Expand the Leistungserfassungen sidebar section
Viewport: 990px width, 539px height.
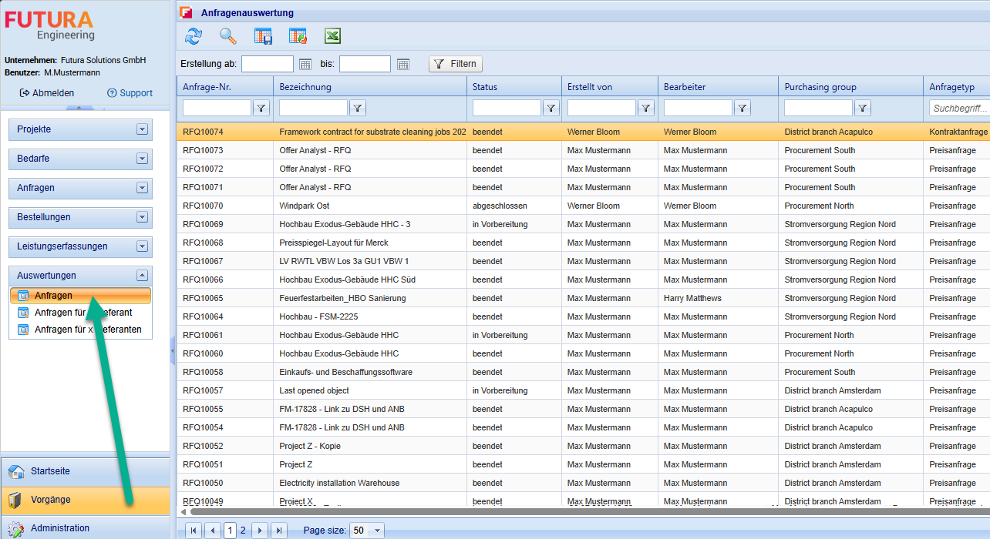point(142,246)
